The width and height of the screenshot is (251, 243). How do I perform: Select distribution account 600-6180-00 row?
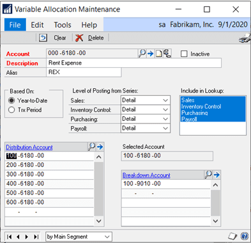pyautogui.click(x=49, y=202)
